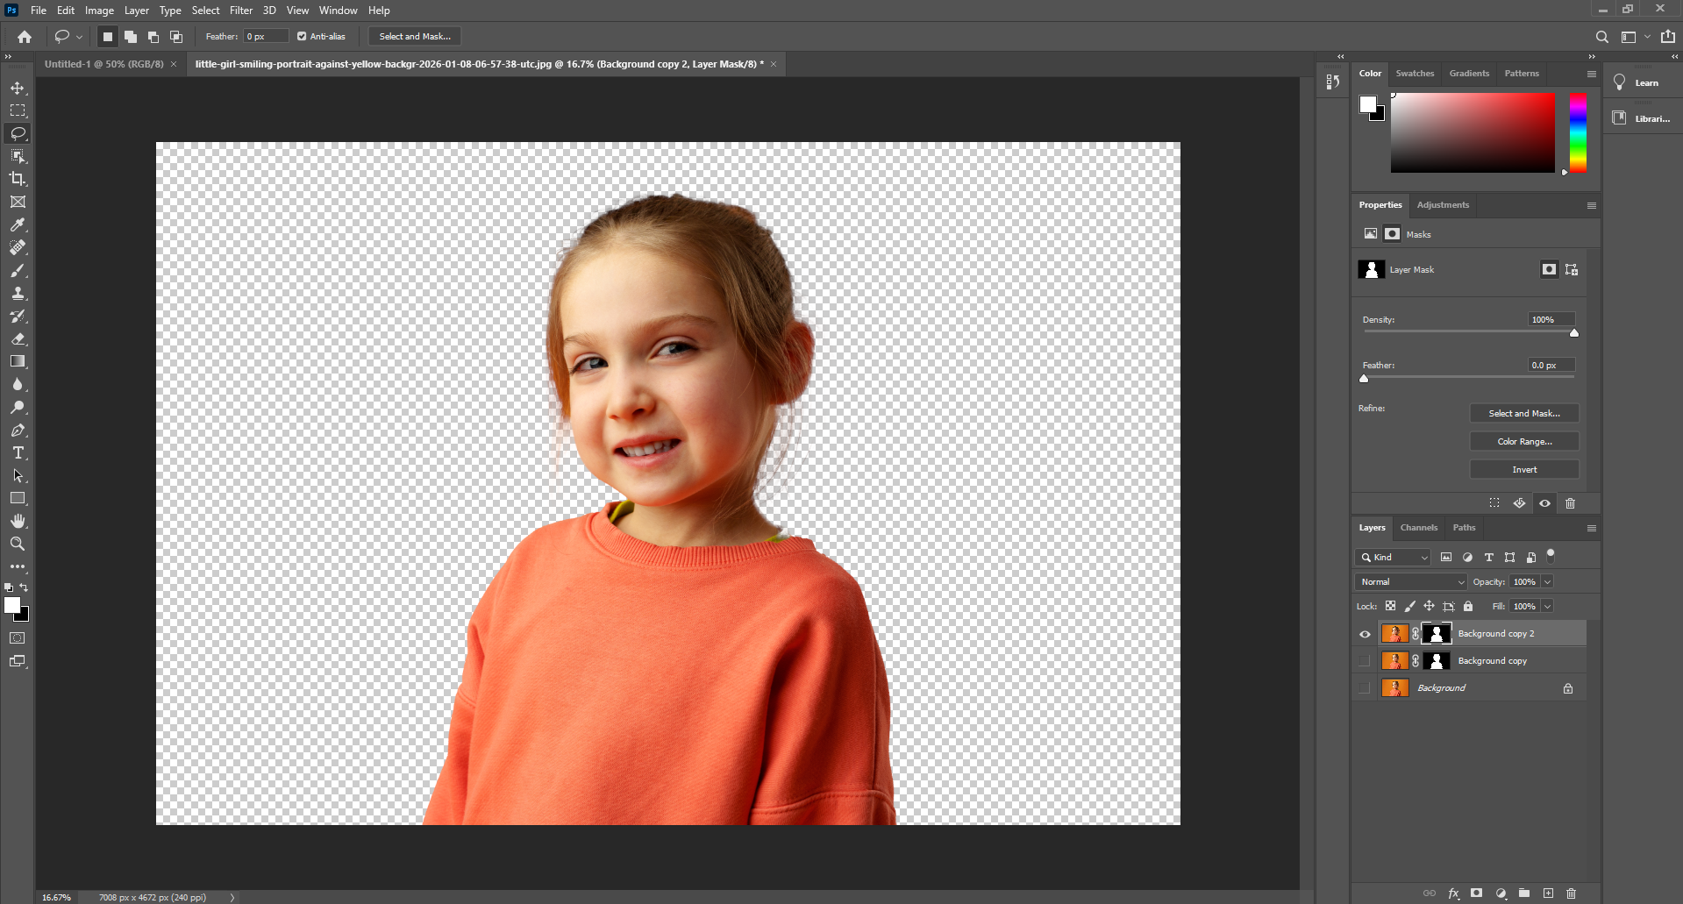Delete layer using the trash icon
The height and width of the screenshot is (904, 1683).
[1570, 893]
